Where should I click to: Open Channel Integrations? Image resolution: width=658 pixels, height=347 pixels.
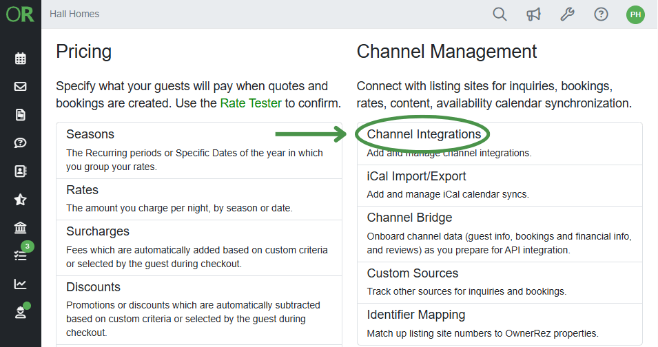424,134
